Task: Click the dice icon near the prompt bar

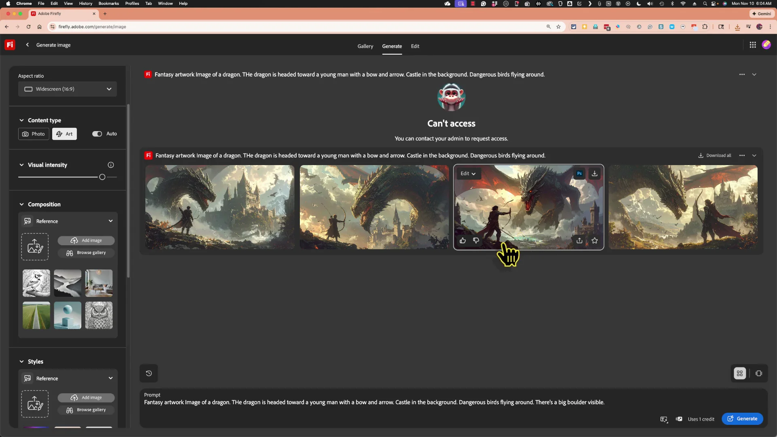Action: pyautogui.click(x=679, y=419)
